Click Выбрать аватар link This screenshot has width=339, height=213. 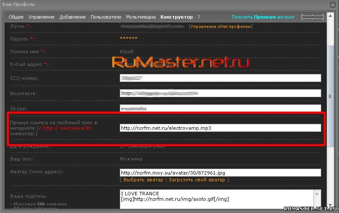point(143,180)
